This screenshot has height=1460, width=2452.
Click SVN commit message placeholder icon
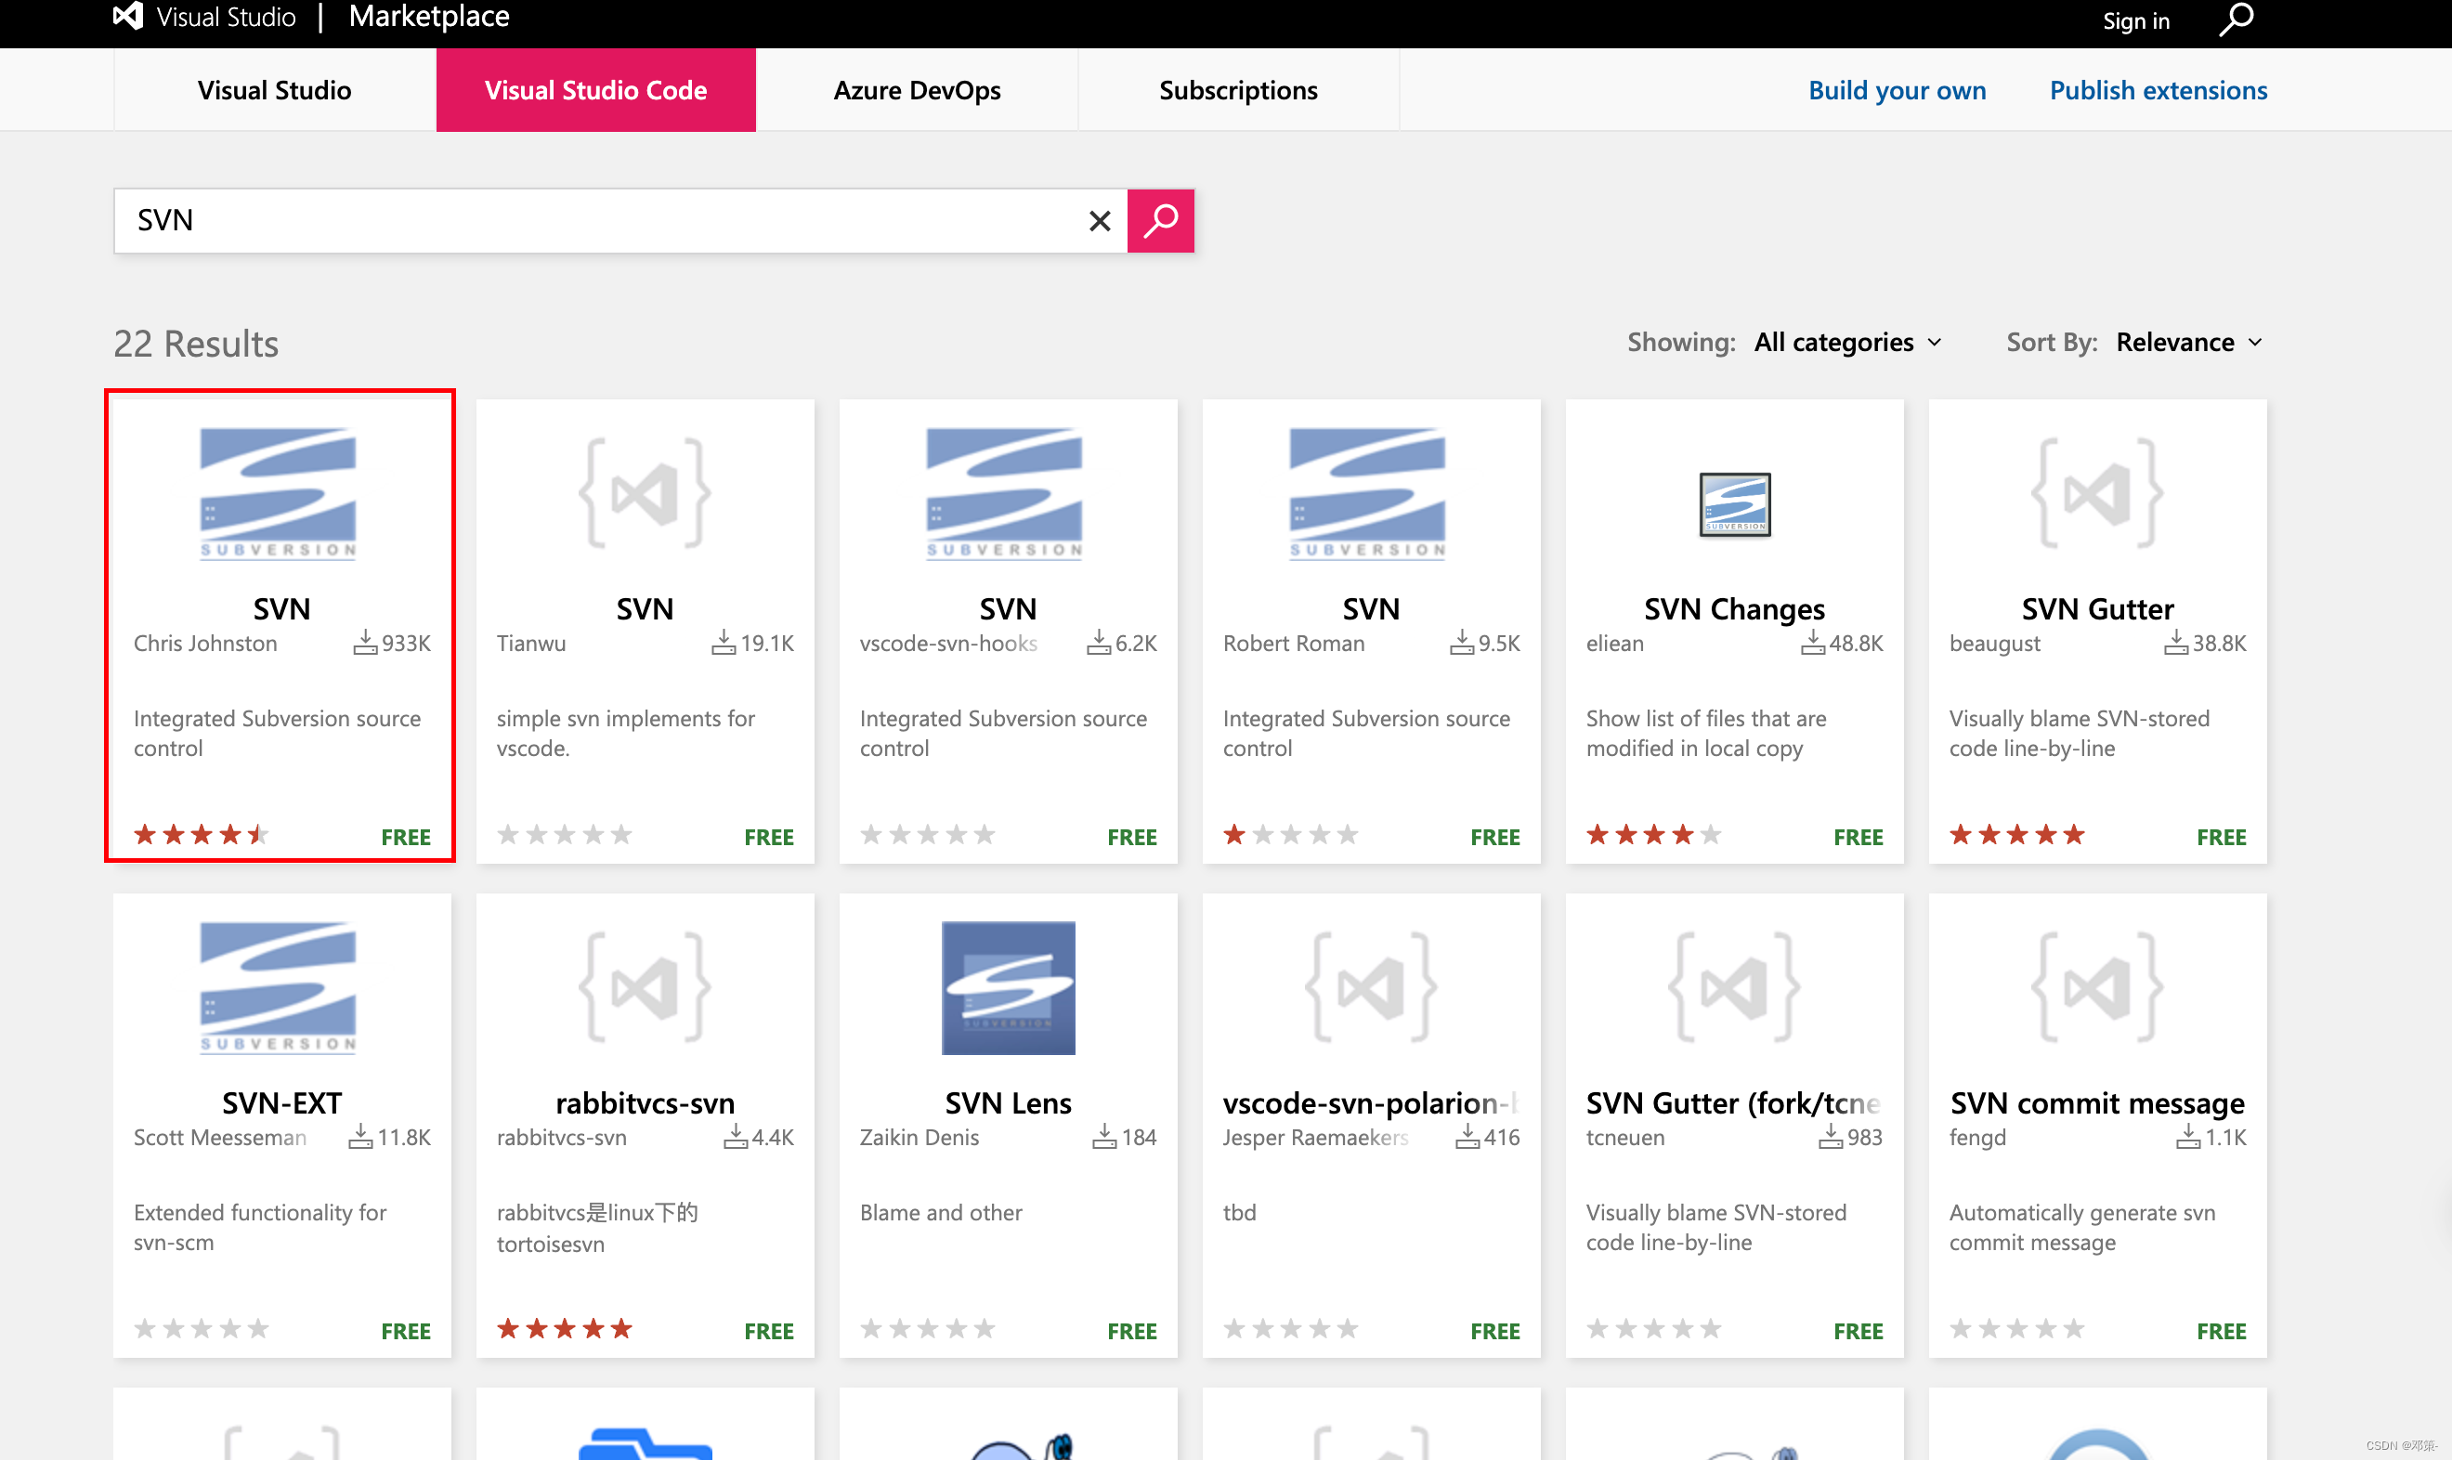pos(2098,986)
